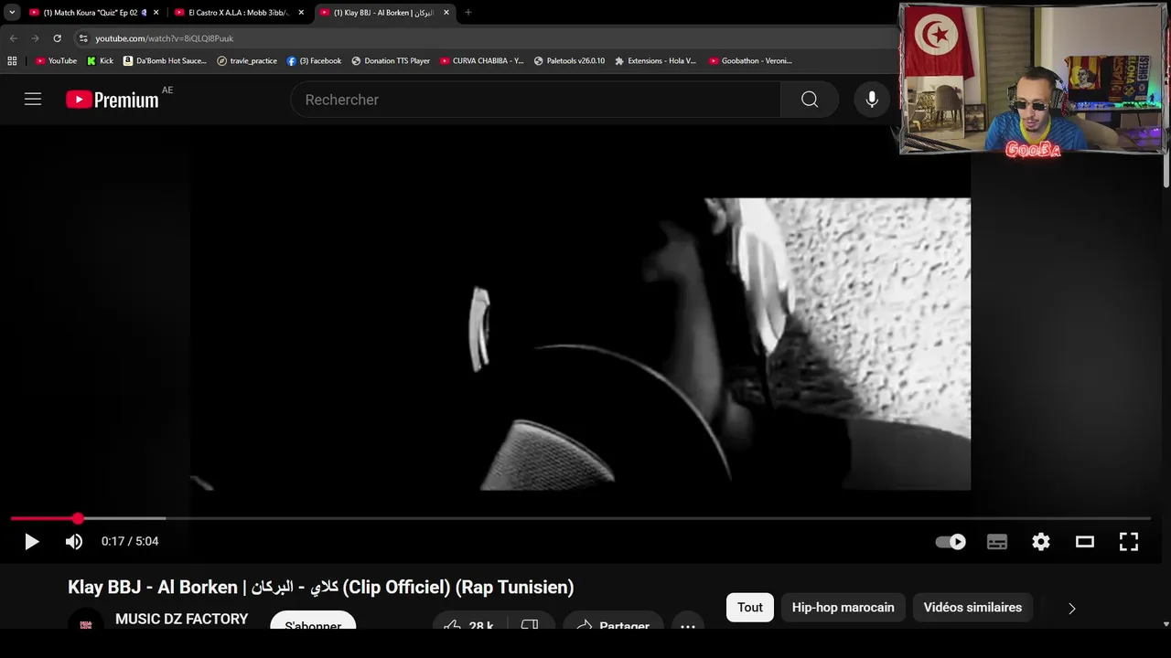The height and width of the screenshot is (658, 1171).
Task: Open a new browser tab
Action: tap(468, 13)
